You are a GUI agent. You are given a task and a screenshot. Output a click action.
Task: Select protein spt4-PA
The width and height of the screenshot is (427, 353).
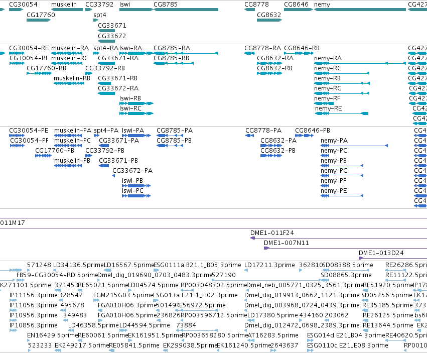click(x=106, y=131)
